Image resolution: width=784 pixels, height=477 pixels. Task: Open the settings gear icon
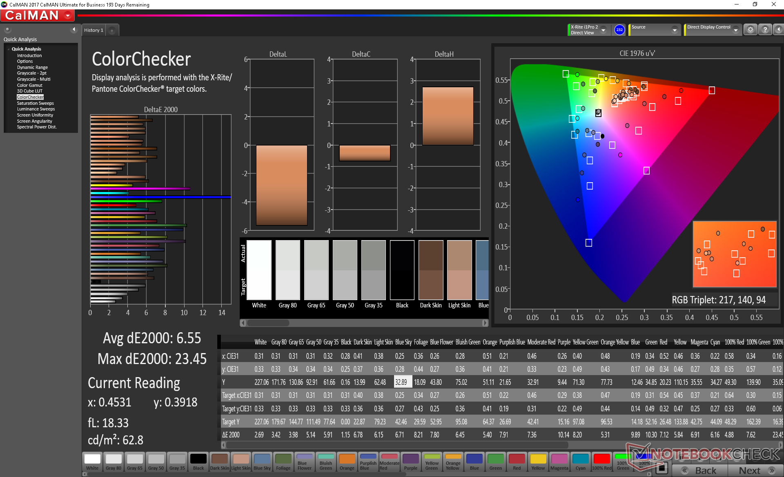750,30
